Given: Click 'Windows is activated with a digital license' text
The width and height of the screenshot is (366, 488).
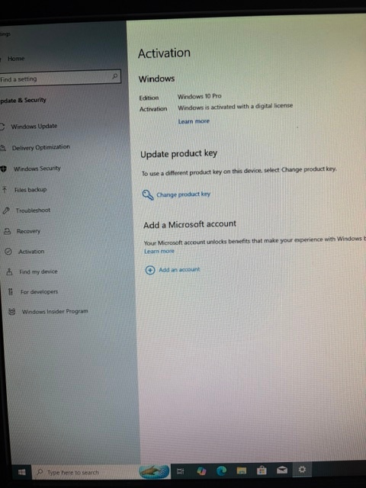Looking at the screenshot, I should point(236,107).
